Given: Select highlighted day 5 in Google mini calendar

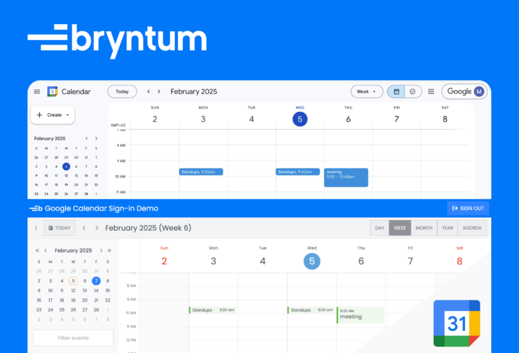Looking at the screenshot, I should (x=66, y=167).
